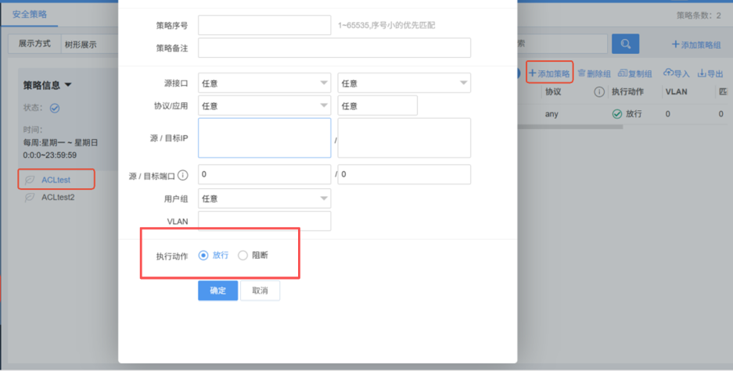Viewport: 733px width, 371px height.
Task: Click the blue search magnifier button
Action: click(x=625, y=44)
